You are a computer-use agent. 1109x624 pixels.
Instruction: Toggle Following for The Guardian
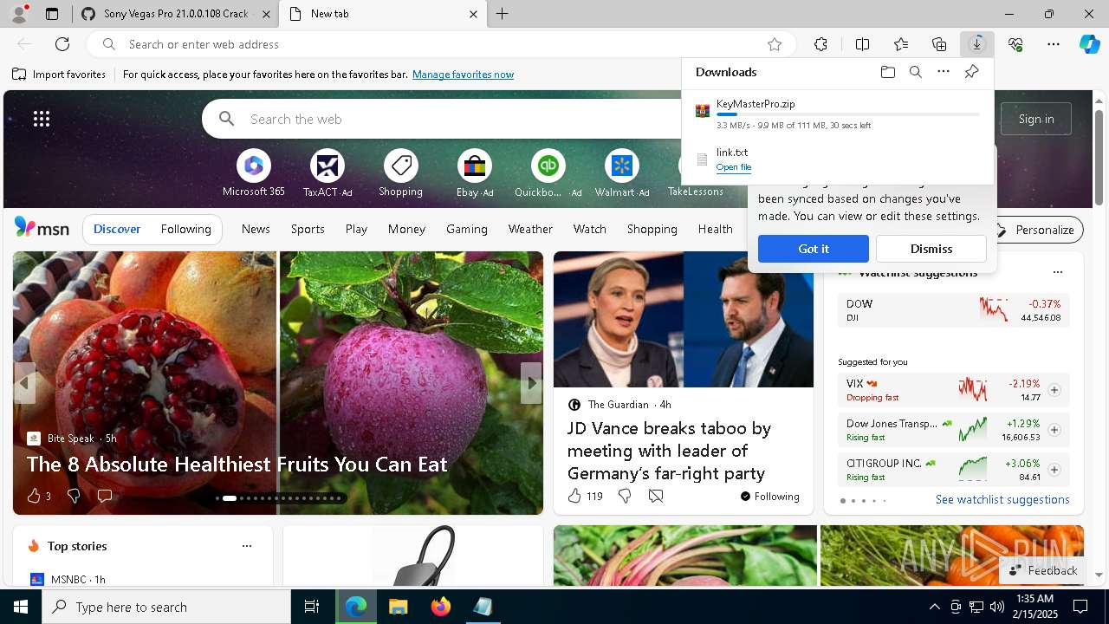[769, 497]
